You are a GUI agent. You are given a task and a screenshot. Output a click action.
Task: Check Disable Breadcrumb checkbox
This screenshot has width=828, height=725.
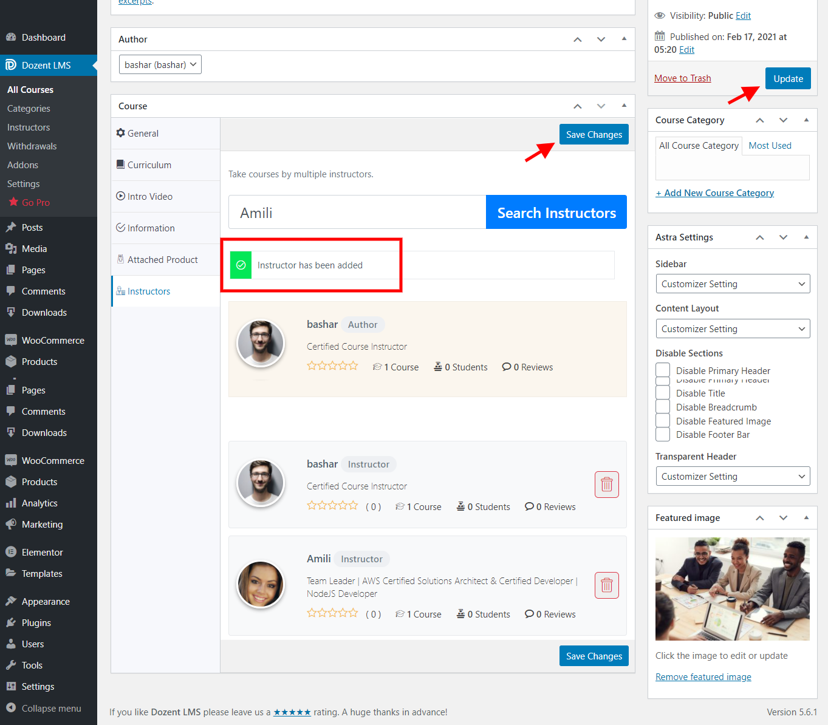pyautogui.click(x=663, y=407)
